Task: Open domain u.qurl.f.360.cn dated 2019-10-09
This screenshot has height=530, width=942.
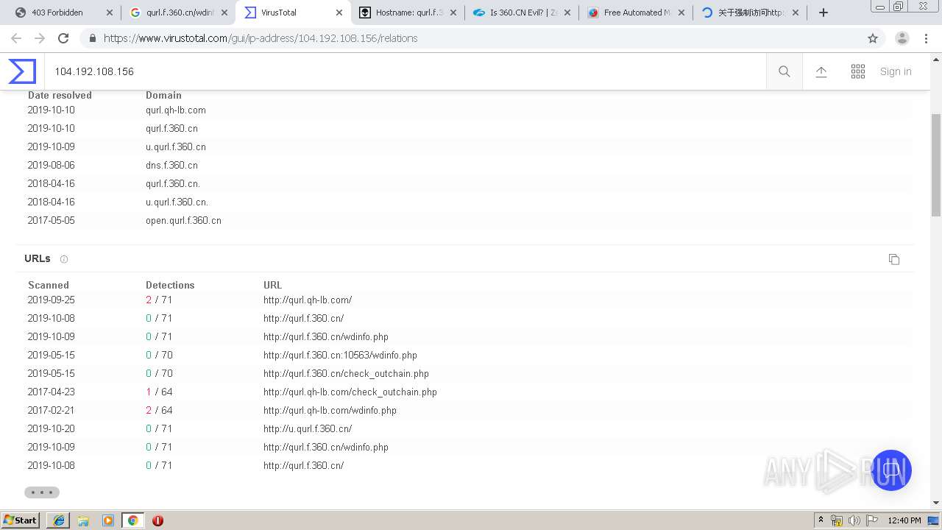Action: coord(176,146)
